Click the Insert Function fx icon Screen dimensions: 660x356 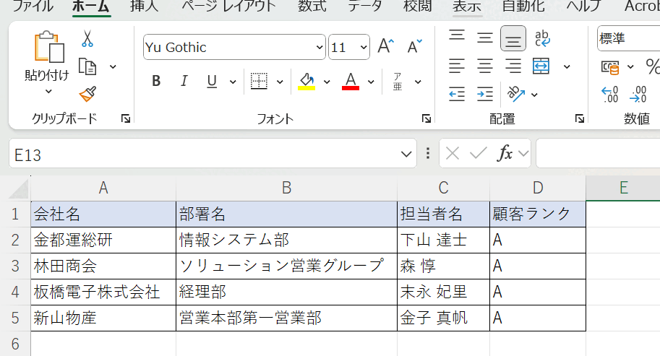506,153
